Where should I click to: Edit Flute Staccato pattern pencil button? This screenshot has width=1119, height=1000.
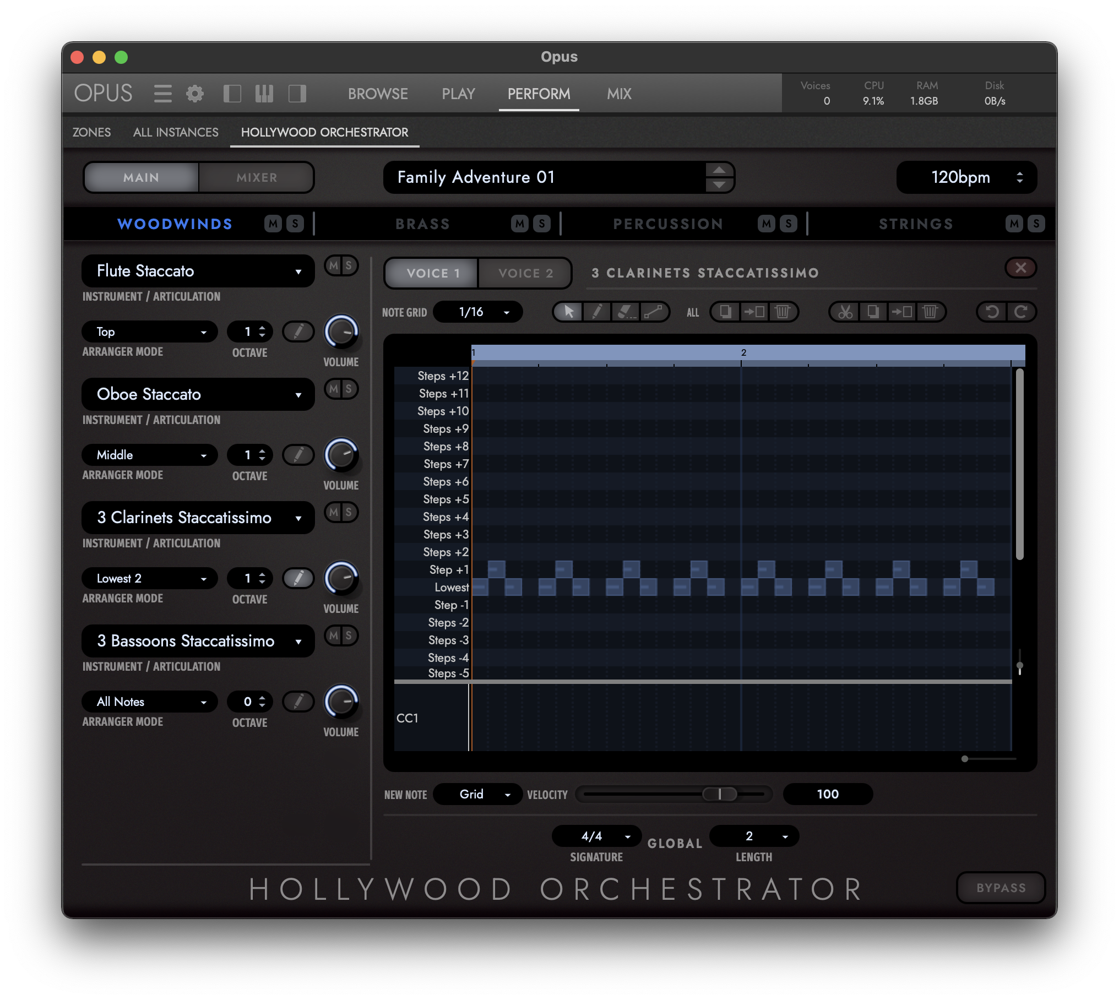pyautogui.click(x=298, y=331)
